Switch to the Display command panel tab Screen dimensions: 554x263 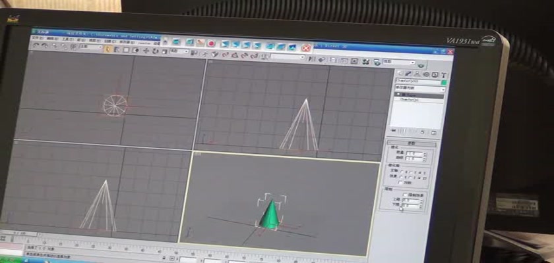[x=435, y=75]
